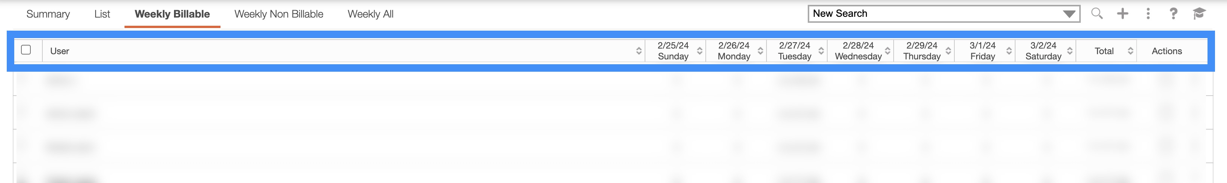Click inside the New Search field

click(929, 14)
